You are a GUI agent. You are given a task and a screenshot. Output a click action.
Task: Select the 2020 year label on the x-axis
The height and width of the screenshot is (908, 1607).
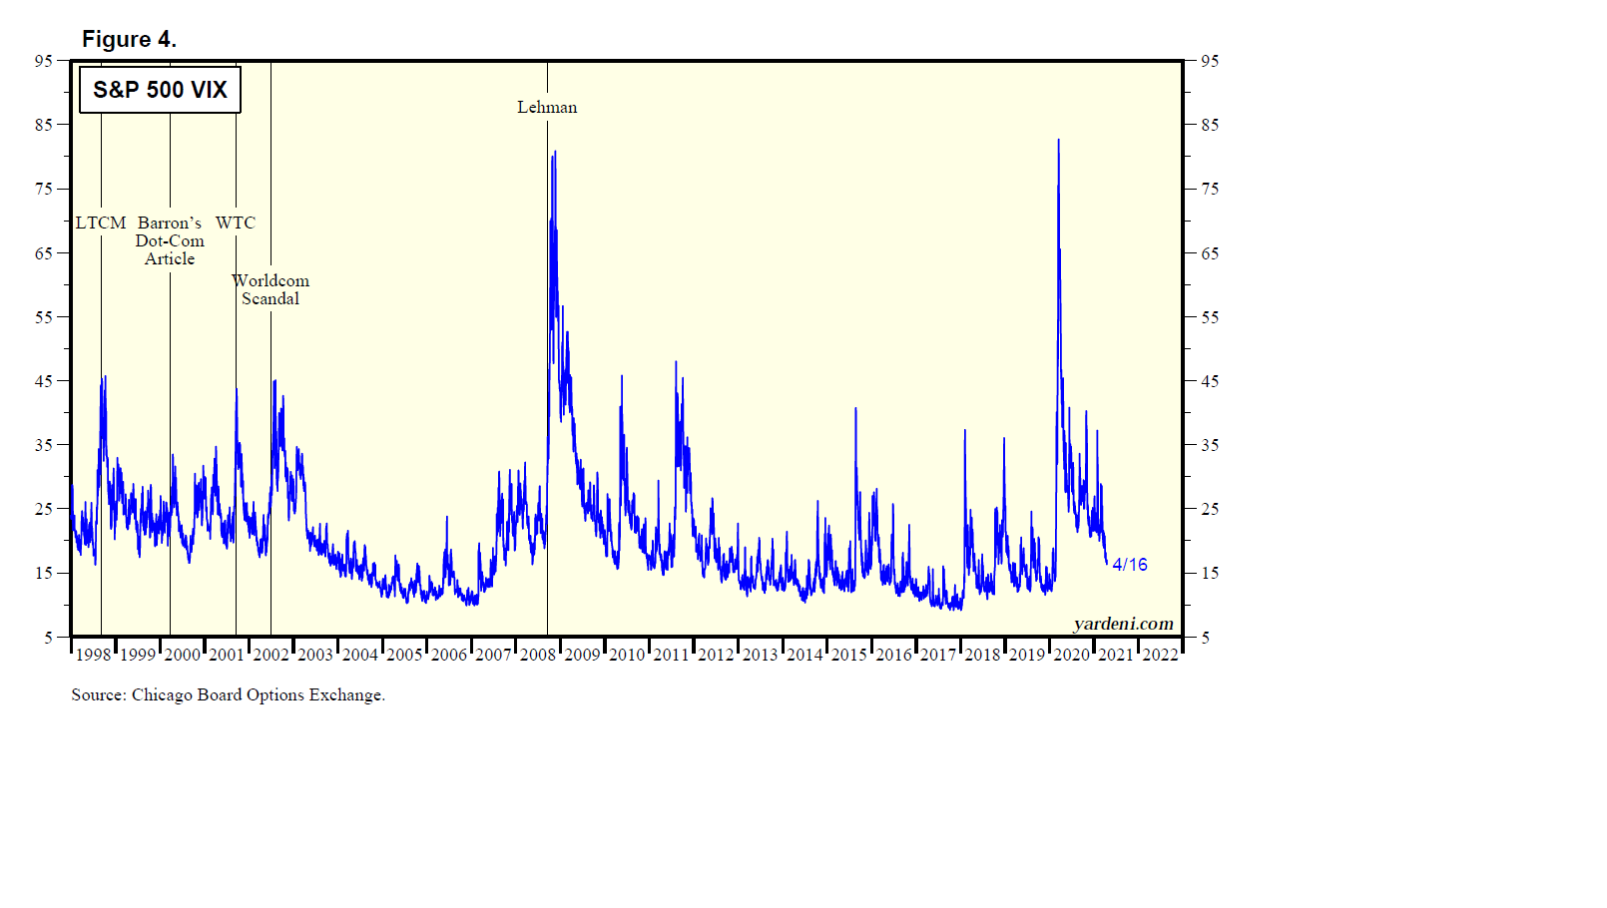coord(1071,655)
